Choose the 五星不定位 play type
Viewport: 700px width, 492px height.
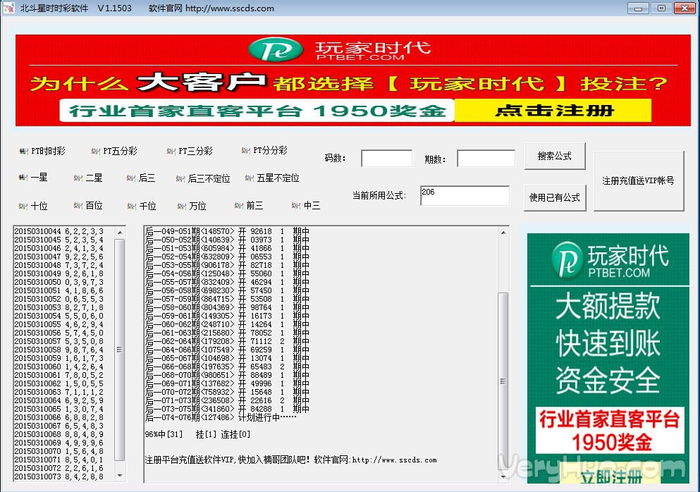[x=272, y=178]
